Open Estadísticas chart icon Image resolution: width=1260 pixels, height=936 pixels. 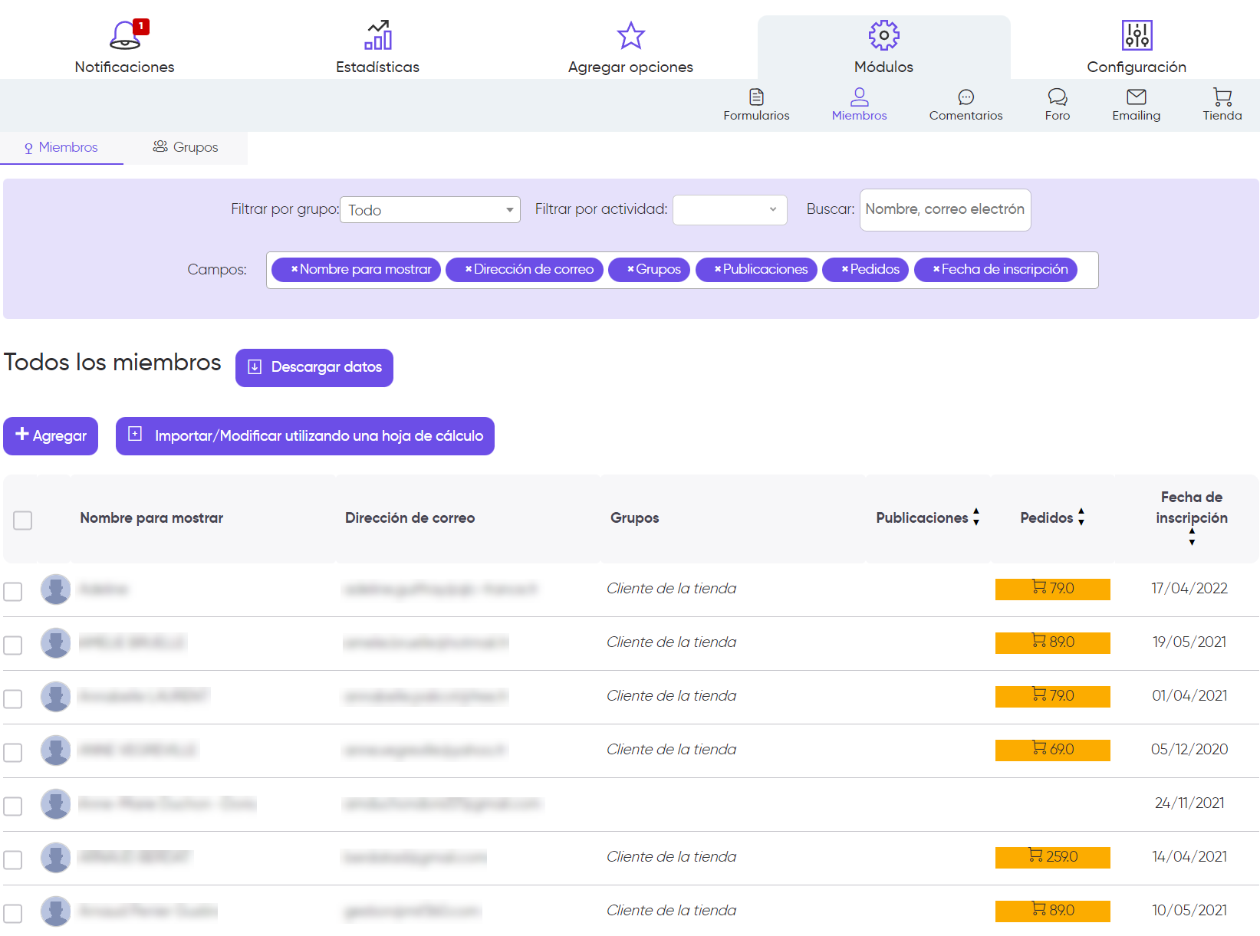(378, 35)
